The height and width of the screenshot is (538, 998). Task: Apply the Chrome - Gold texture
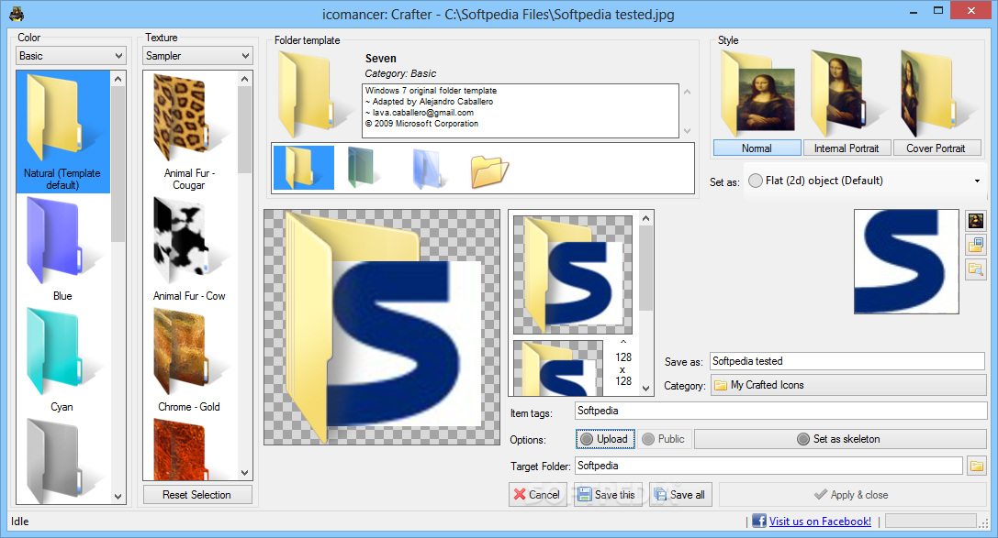(190, 360)
